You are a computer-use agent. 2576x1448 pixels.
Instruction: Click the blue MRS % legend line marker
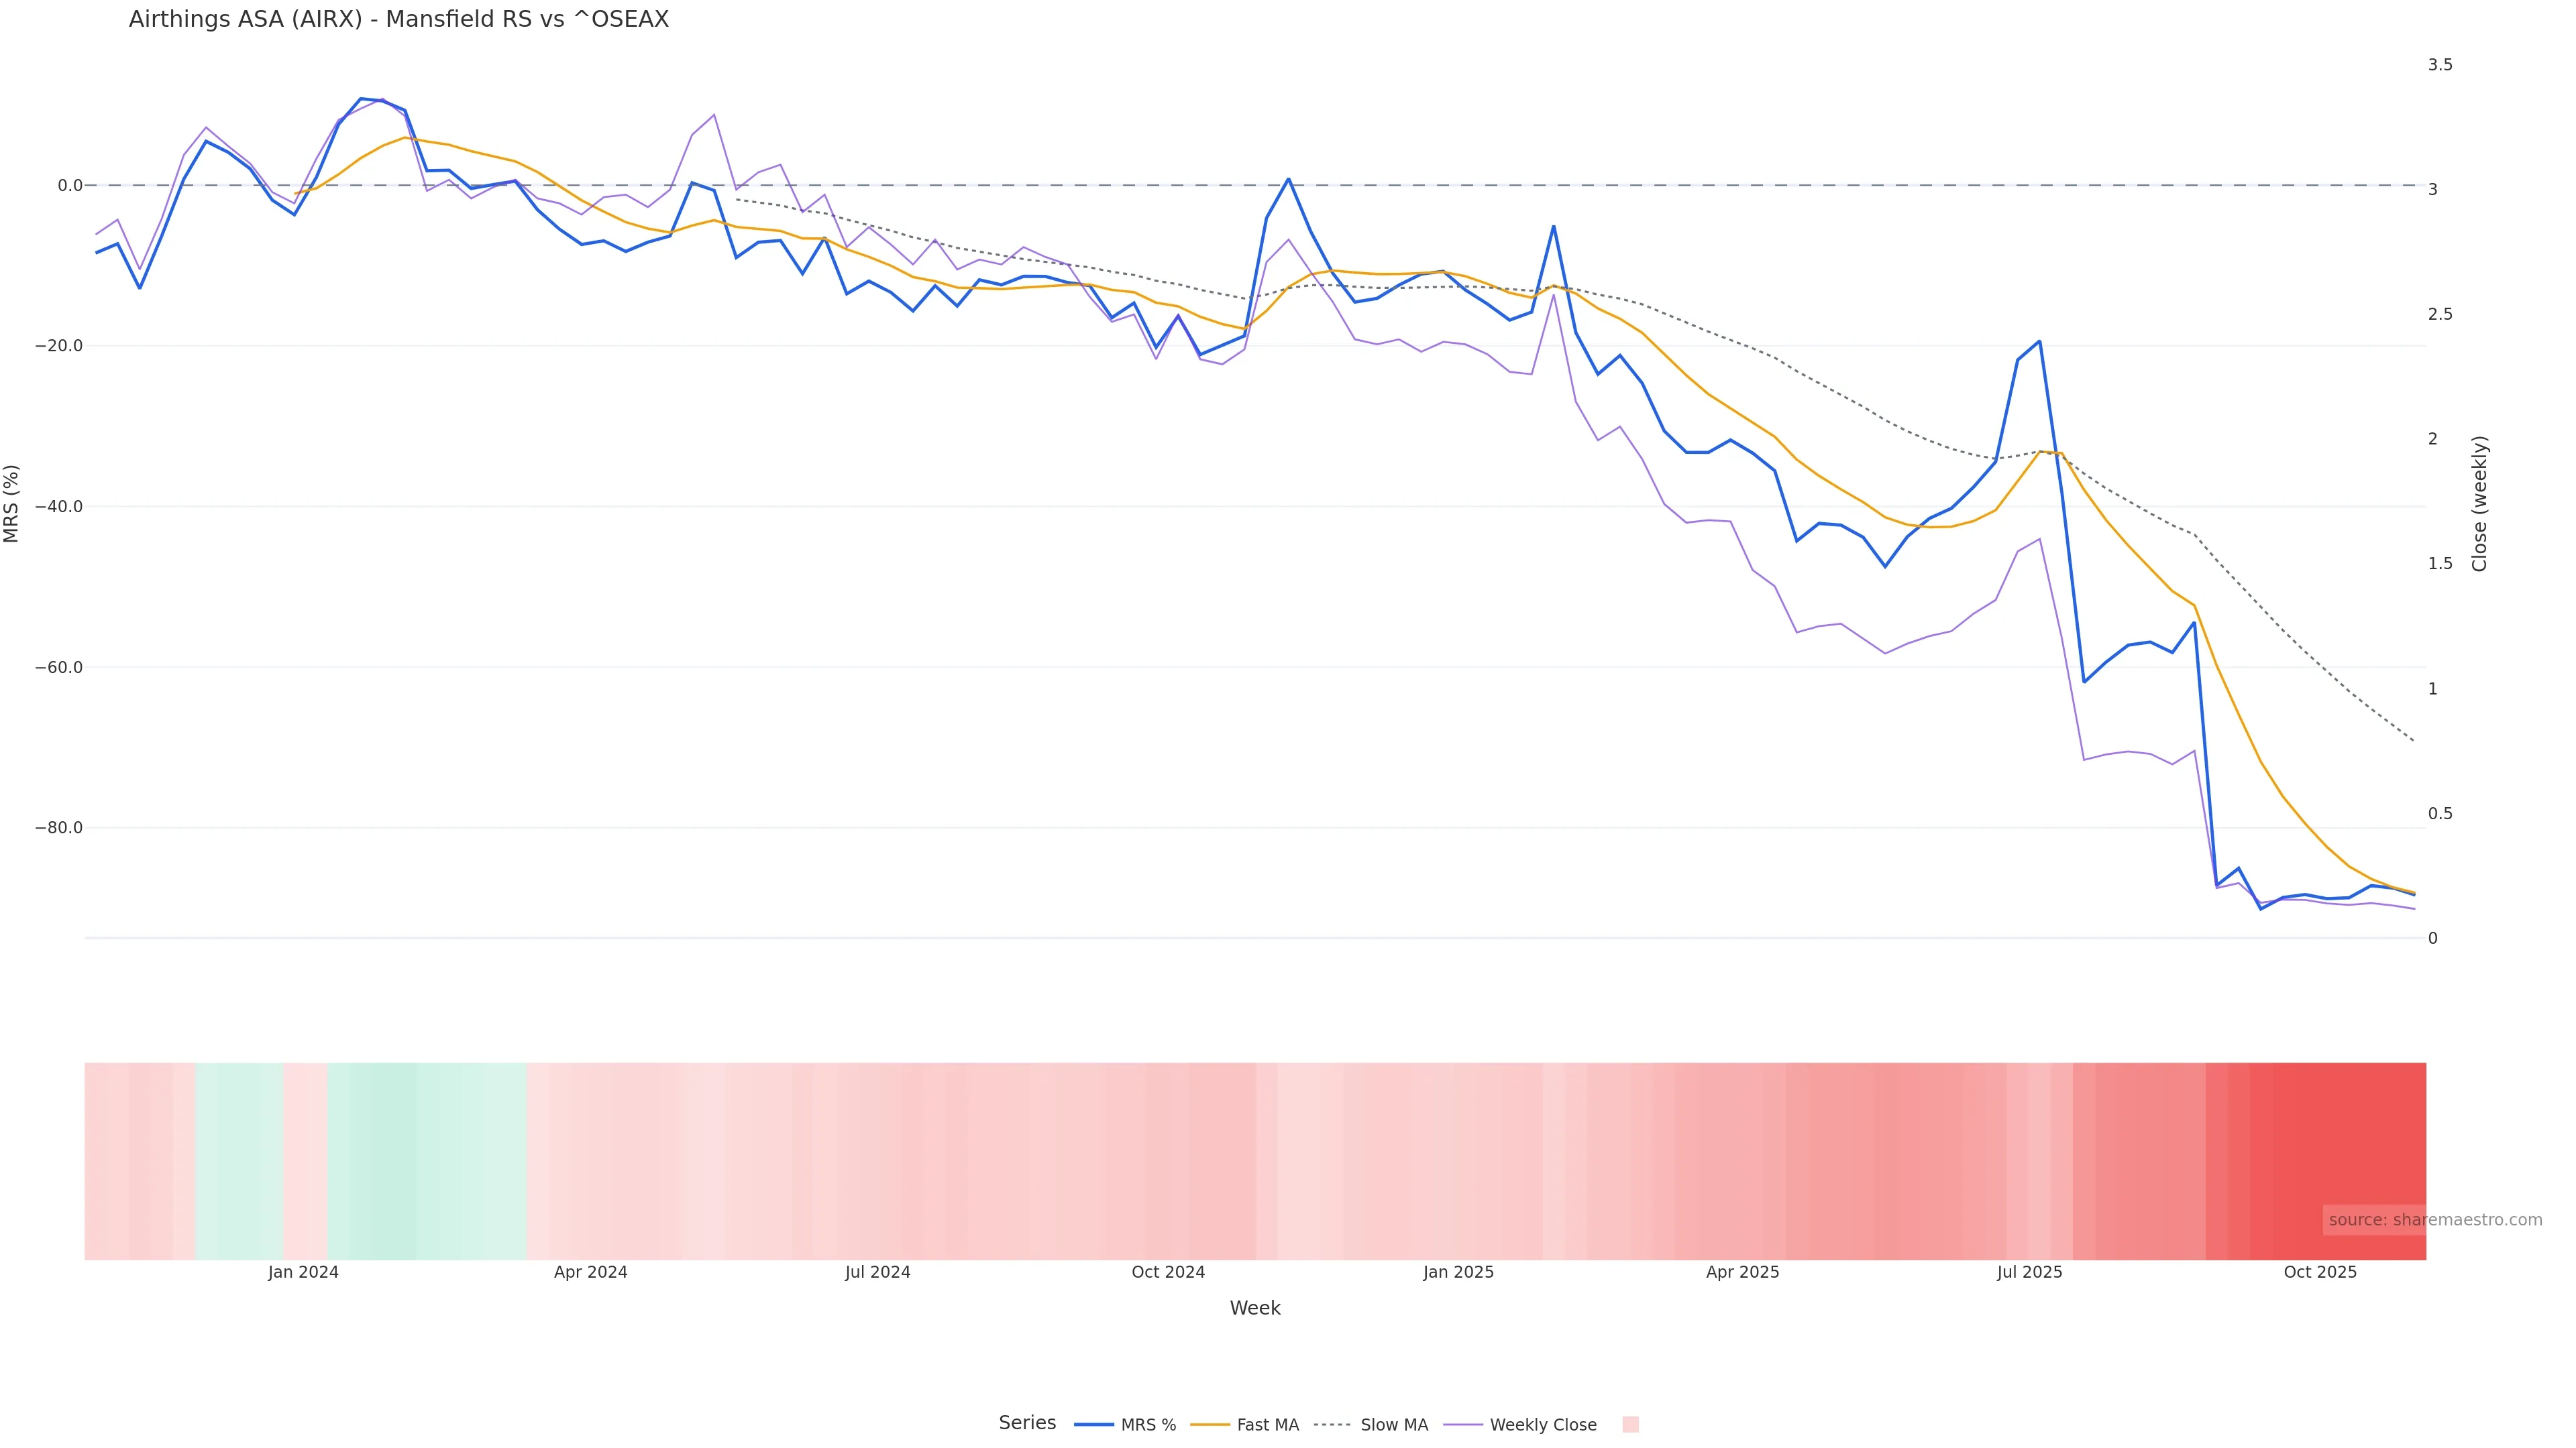tap(1094, 1425)
